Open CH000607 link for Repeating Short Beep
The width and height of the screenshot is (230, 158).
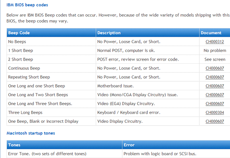(215, 77)
